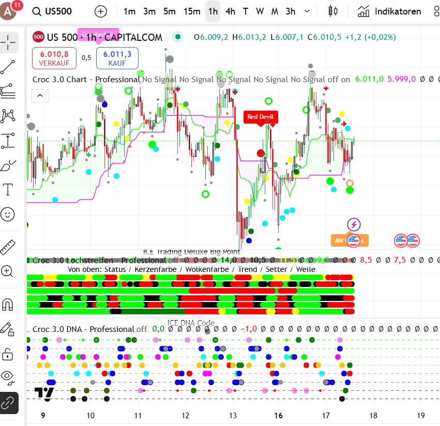440x426 pixels.
Task: Select the crosshair cursor tool
Action: (x=9, y=42)
